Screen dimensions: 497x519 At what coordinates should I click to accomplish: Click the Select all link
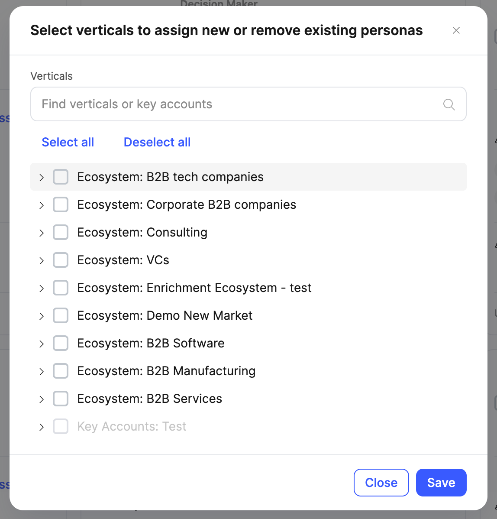click(x=68, y=142)
